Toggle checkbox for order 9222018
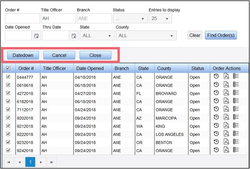 pyautogui.click(x=8, y=134)
